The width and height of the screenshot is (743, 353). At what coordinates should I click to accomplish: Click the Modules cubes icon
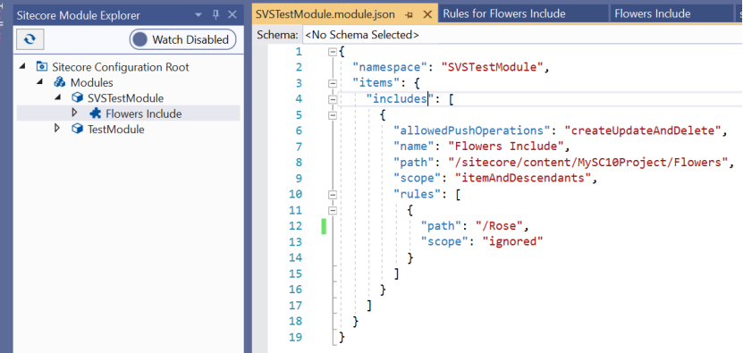tap(60, 82)
